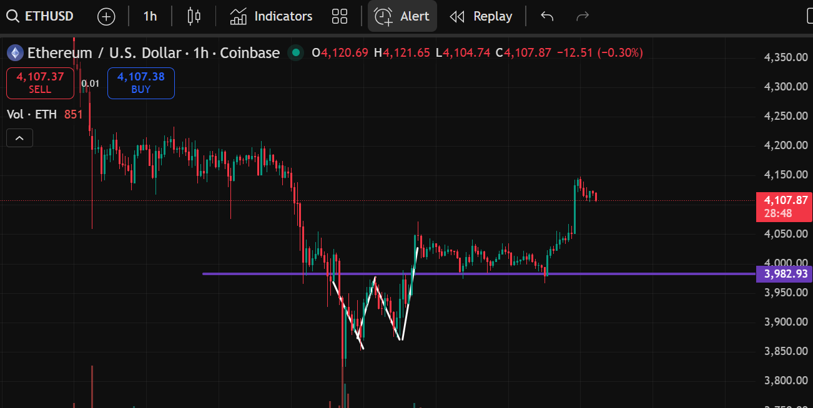Click the 3,900.00 price axis label
The height and width of the screenshot is (408, 813).
tap(786, 322)
